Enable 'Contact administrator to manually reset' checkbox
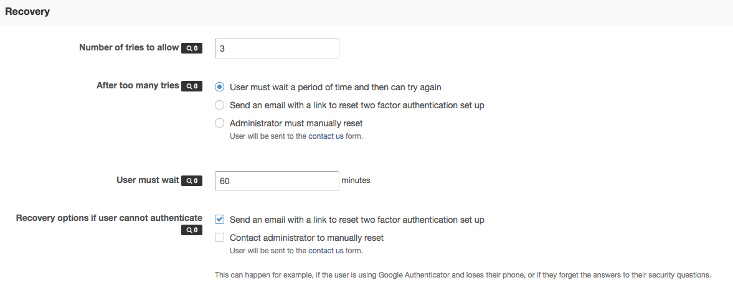The width and height of the screenshot is (733, 285). [x=219, y=237]
